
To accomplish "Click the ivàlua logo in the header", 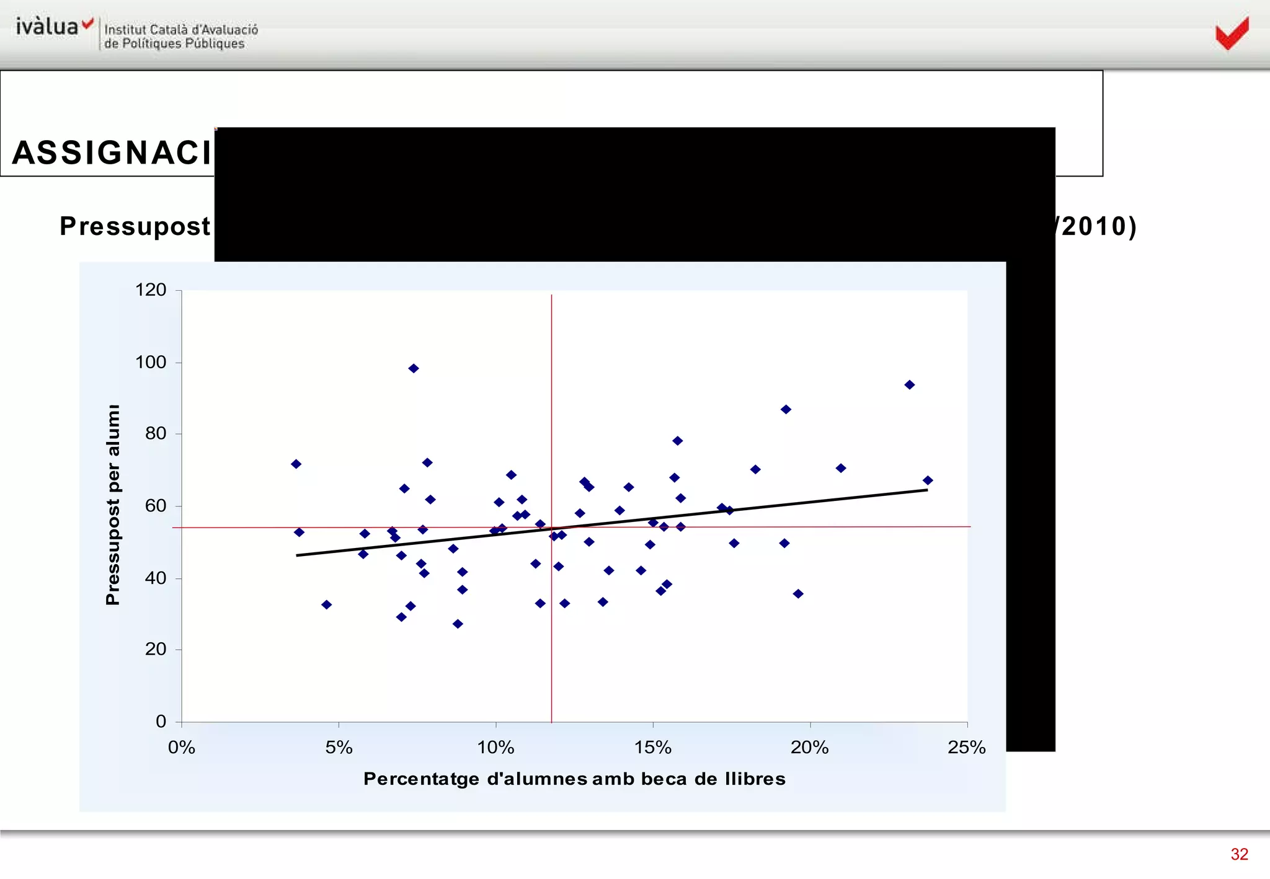I will 47,27.
